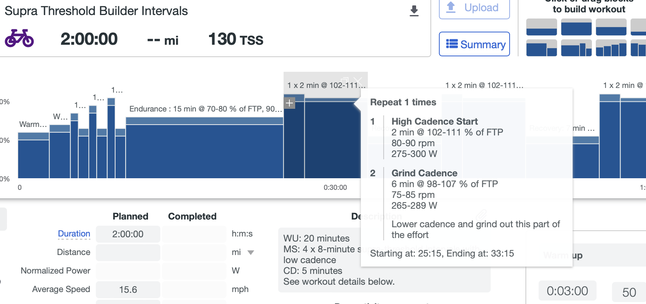Click the Upload button
This screenshot has width=646, height=304.
click(x=474, y=8)
